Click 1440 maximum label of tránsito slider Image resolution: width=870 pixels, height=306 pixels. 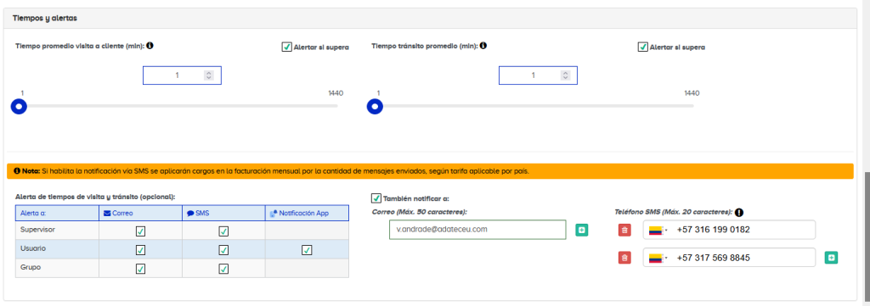tap(692, 93)
